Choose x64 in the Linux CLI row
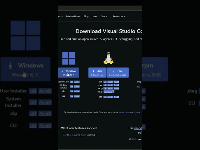Viewport: 200px width, 150px height. coord(105,97)
